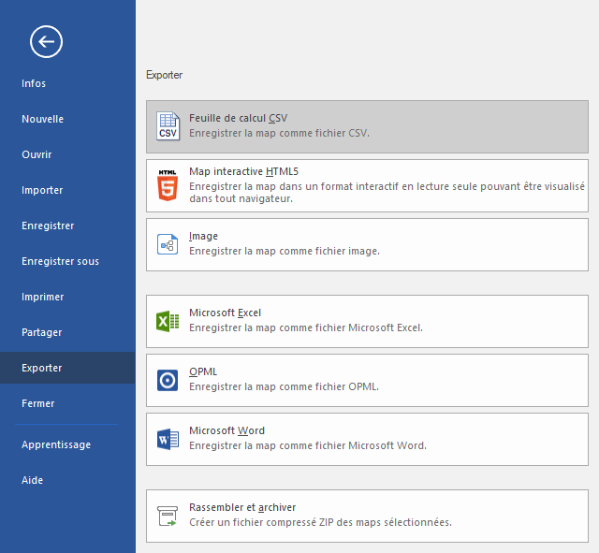Click Fermer in the sidebar
This screenshot has width=599, height=553.
click(37, 403)
